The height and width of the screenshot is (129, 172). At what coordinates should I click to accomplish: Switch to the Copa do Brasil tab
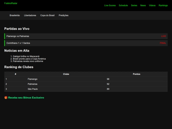point(47,15)
